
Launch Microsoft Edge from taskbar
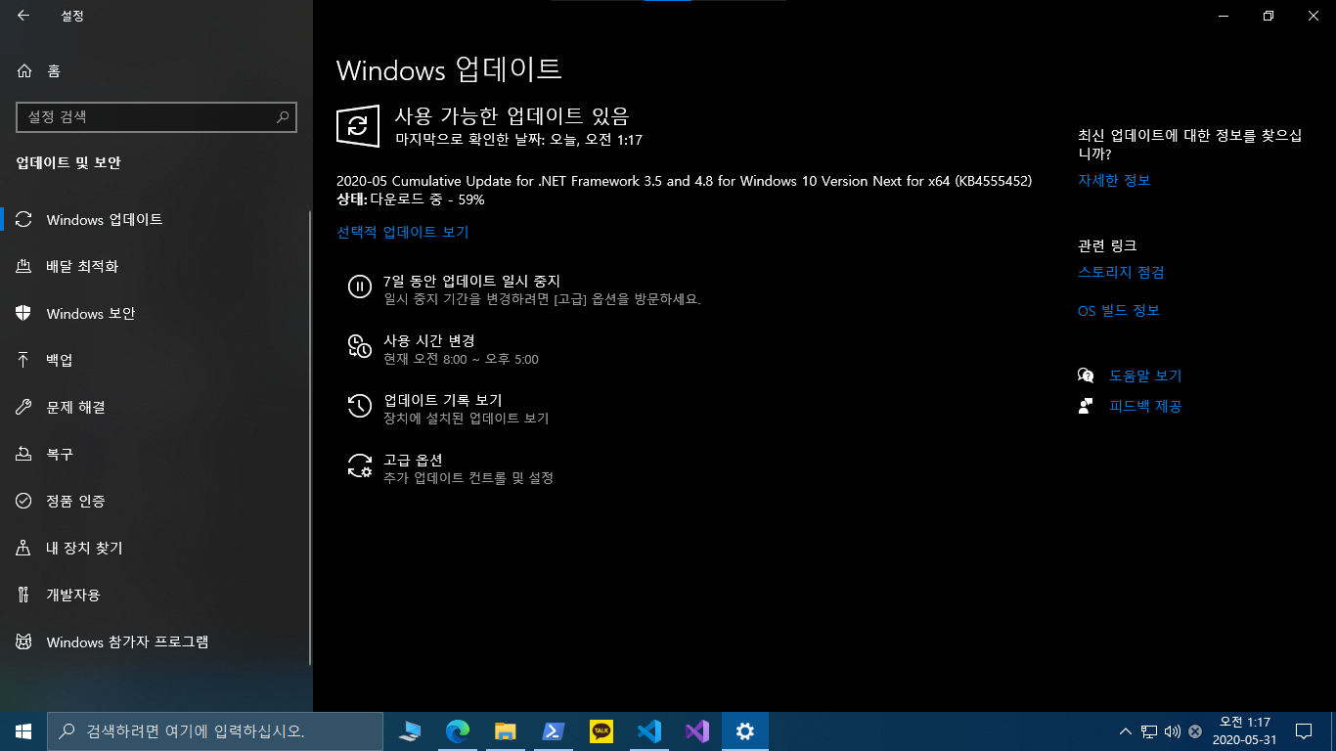(458, 731)
